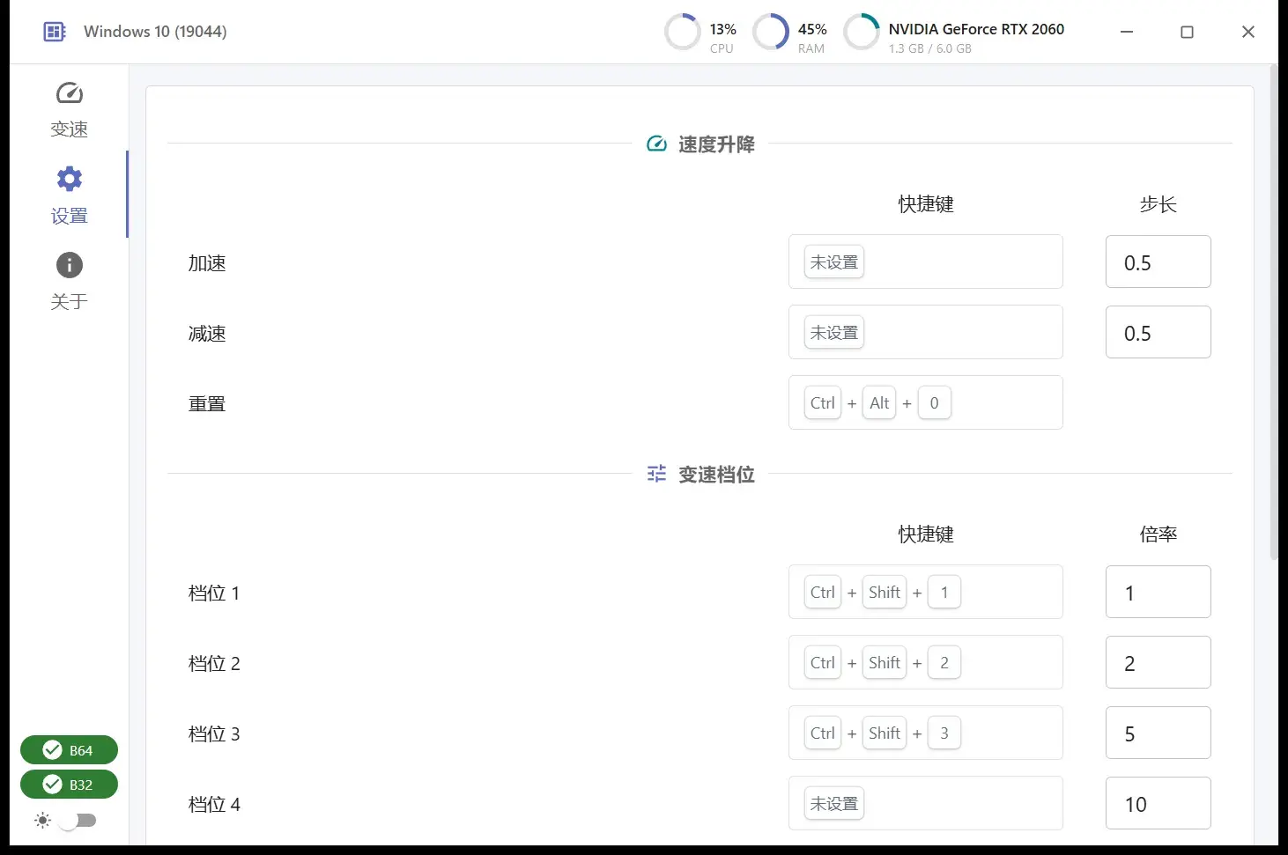Click the app logo icon in title bar
Image resolution: width=1288 pixels, height=855 pixels.
[55, 32]
